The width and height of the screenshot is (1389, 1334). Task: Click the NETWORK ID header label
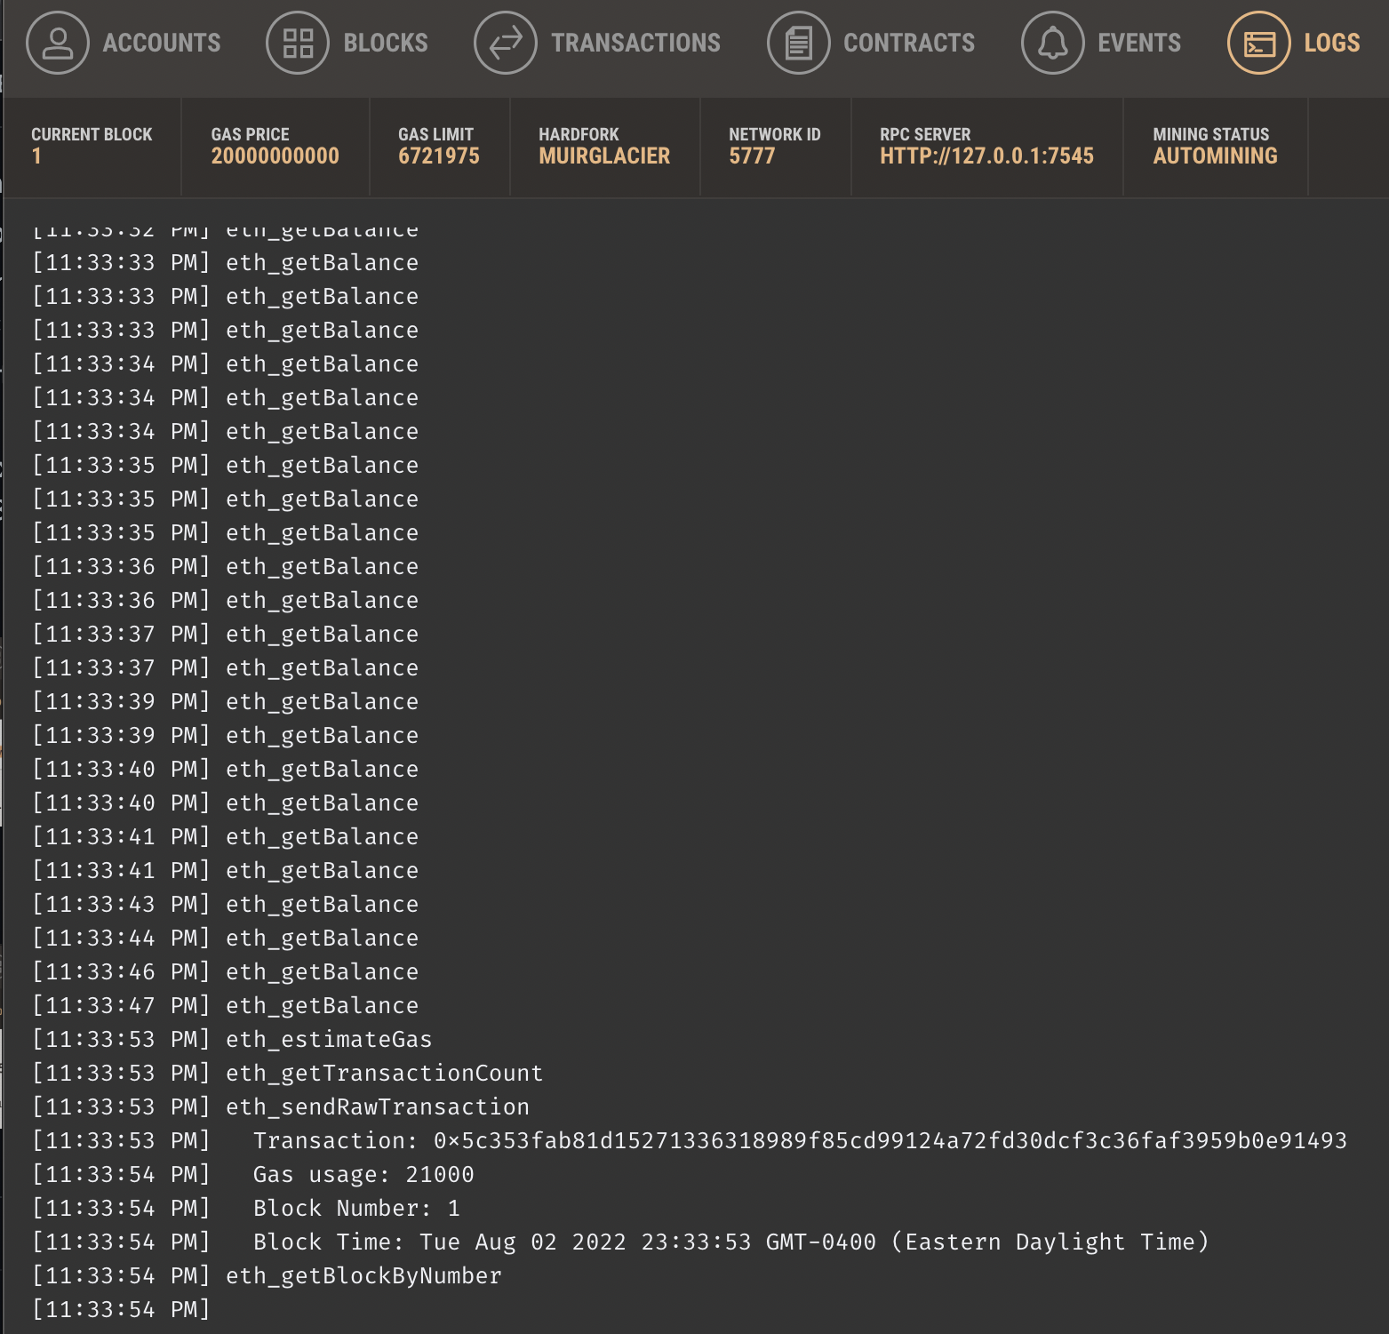click(x=775, y=134)
